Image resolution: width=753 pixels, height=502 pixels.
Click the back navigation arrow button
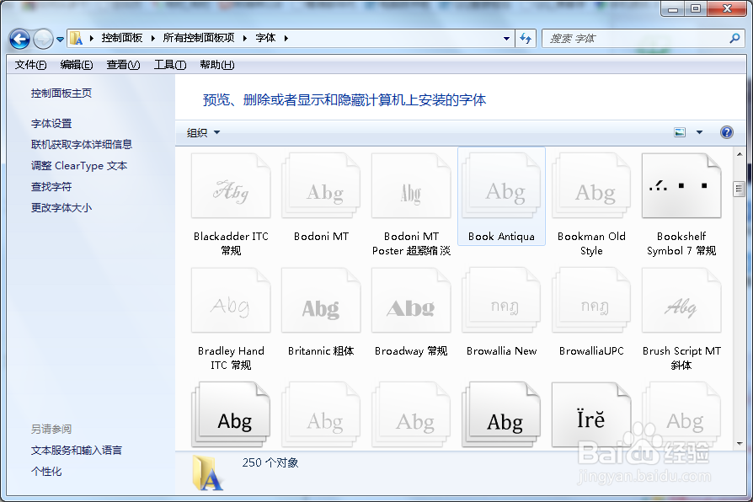coord(19,39)
